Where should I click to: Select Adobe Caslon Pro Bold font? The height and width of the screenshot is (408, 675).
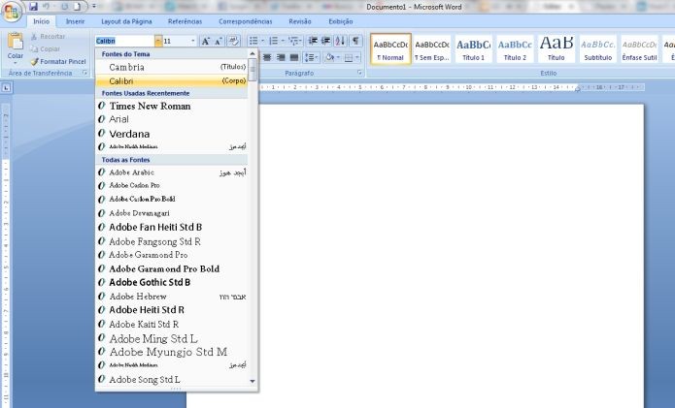171,199
